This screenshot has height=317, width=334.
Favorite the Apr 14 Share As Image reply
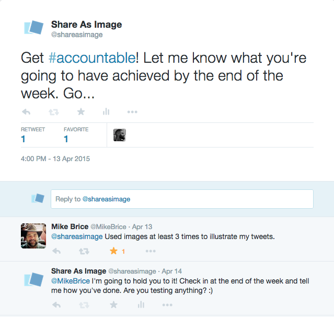pyautogui.click(x=113, y=304)
